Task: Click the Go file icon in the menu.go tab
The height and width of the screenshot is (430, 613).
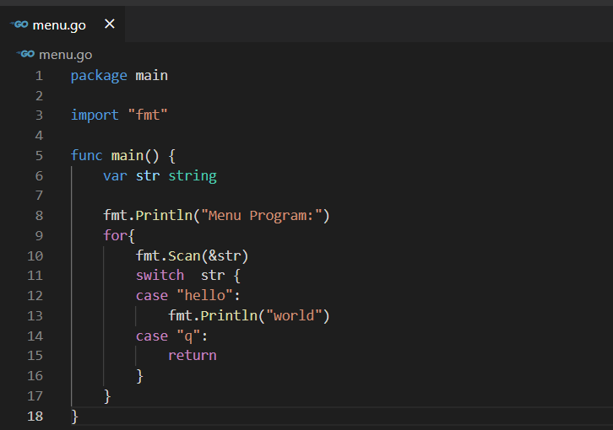Action: (19, 24)
